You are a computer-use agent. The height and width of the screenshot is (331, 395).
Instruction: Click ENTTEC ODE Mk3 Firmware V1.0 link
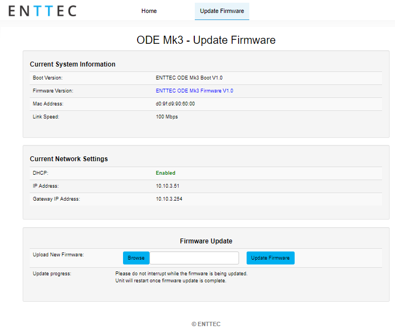194,91
